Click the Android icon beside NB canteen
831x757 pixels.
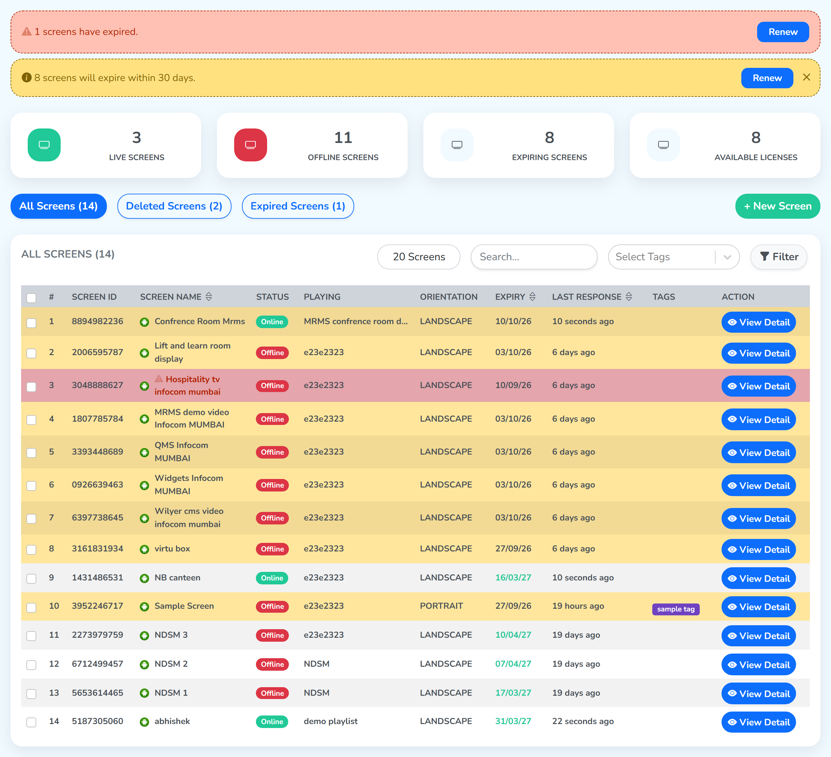[x=144, y=578]
